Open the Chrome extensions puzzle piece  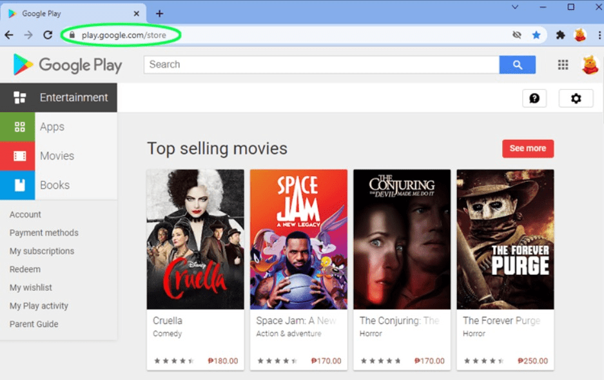[560, 35]
